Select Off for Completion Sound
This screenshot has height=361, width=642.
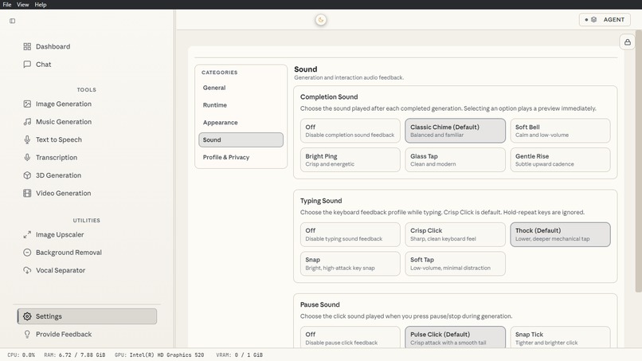click(x=350, y=131)
